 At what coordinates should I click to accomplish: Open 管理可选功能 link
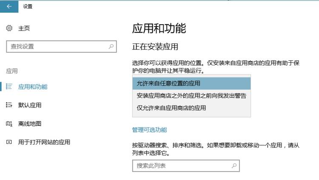pos(150,130)
